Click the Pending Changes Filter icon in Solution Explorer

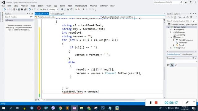point(180,17)
